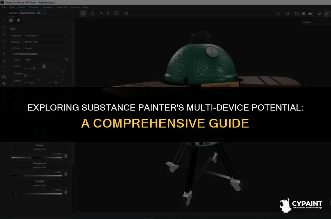Toggle the Tiling lock icon
This screenshot has height=219, width=331.
[44, 66]
